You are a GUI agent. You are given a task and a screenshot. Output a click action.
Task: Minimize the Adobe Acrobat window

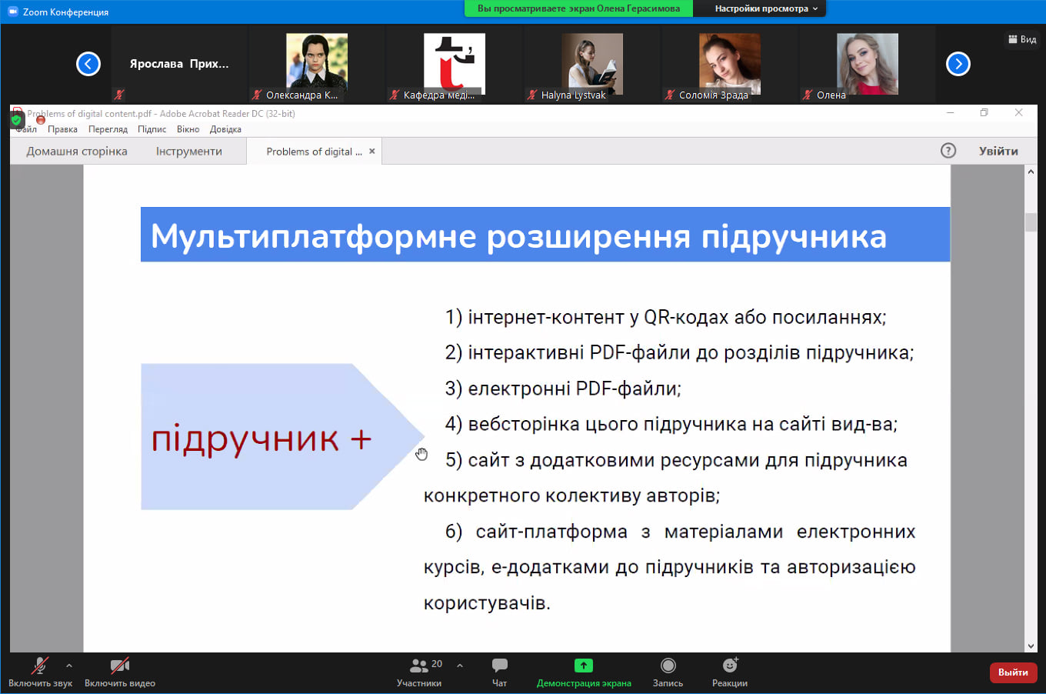tap(951, 113)
